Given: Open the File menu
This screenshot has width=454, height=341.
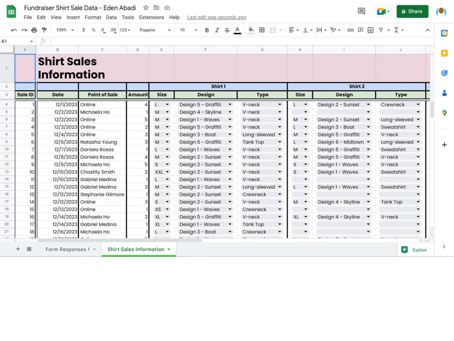Looking at the screenshot, I should point(28,17).
